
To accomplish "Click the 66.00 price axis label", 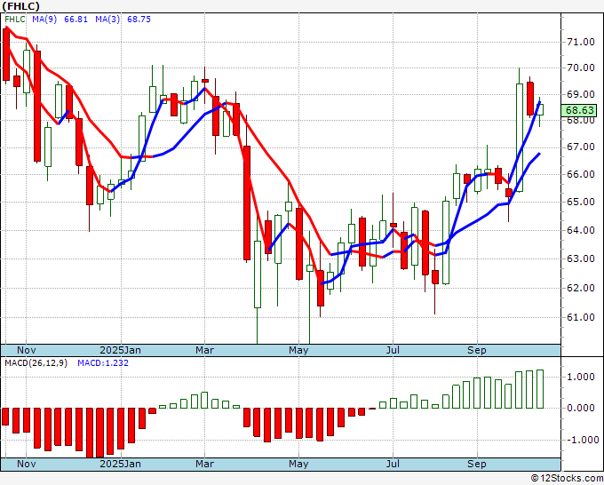I will [x=581, y=174].
